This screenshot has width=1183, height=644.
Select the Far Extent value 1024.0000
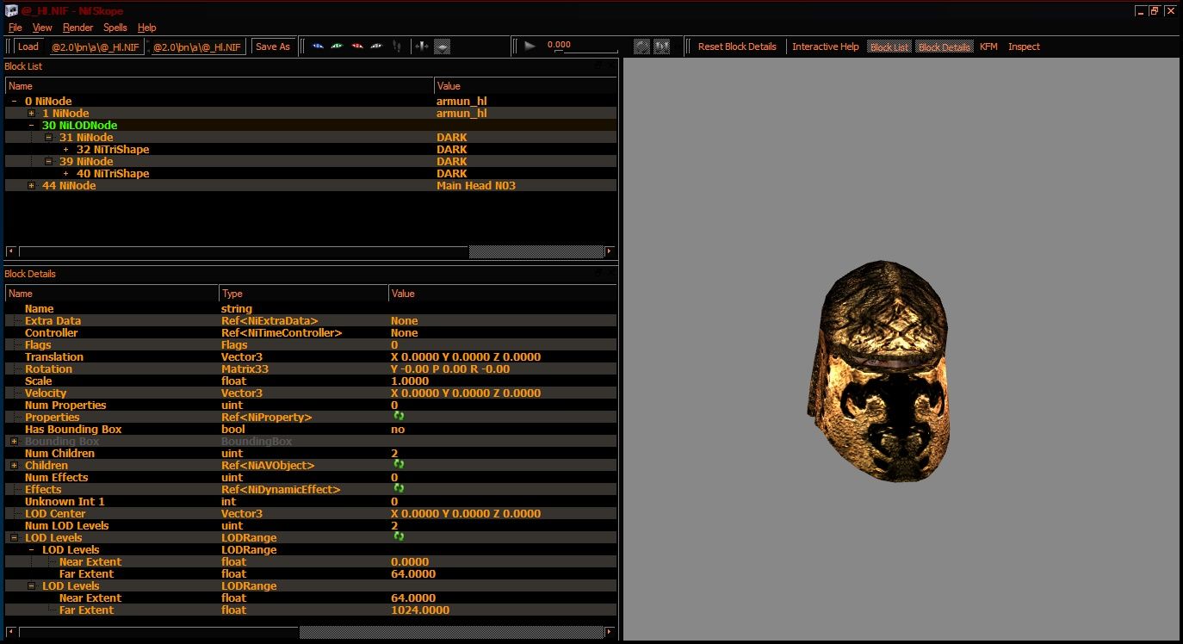coord(420,610)
